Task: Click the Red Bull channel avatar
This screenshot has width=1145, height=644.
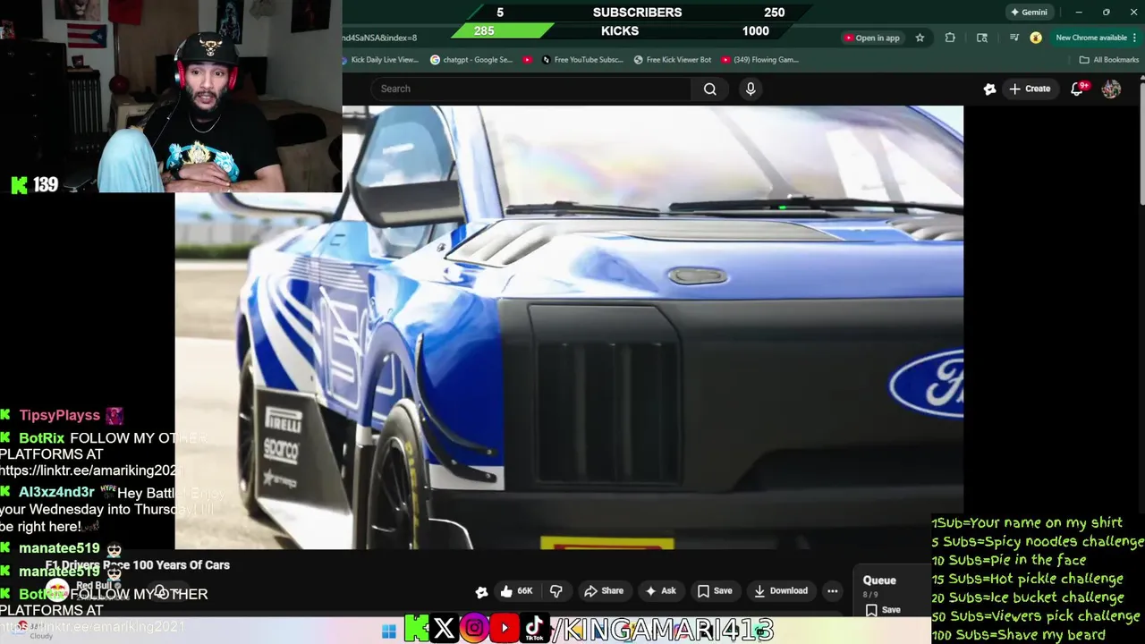Action: 57,590
